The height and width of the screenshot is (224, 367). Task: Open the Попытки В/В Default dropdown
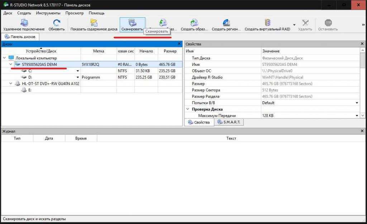click(x=357, y=103)
